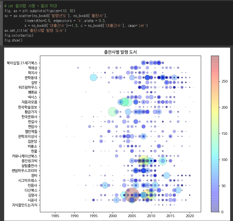Image resolution: width=233 pixels, height=221 pixels.
Task: Click the y-axis label '길벗'
Action: [34, 82]
